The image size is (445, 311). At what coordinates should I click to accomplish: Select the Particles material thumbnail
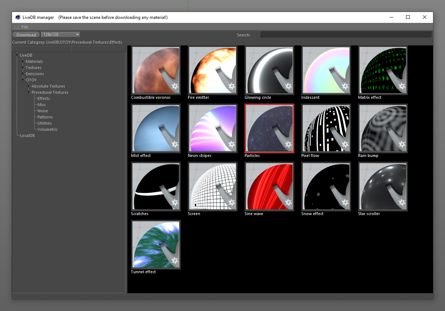269,128
